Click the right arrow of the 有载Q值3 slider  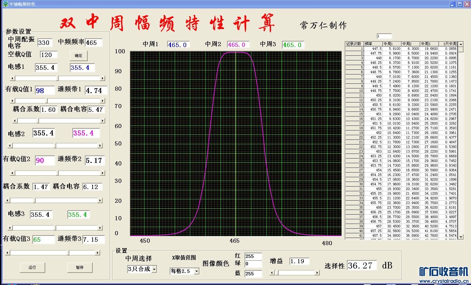point(98,253)
